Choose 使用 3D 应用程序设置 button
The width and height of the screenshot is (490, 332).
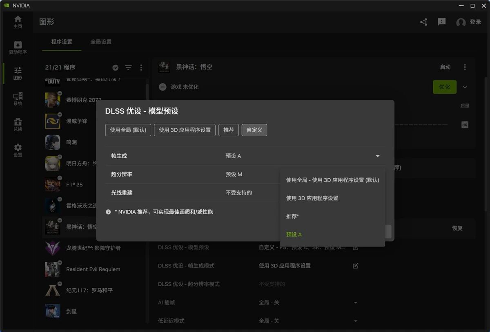[185, 130]
